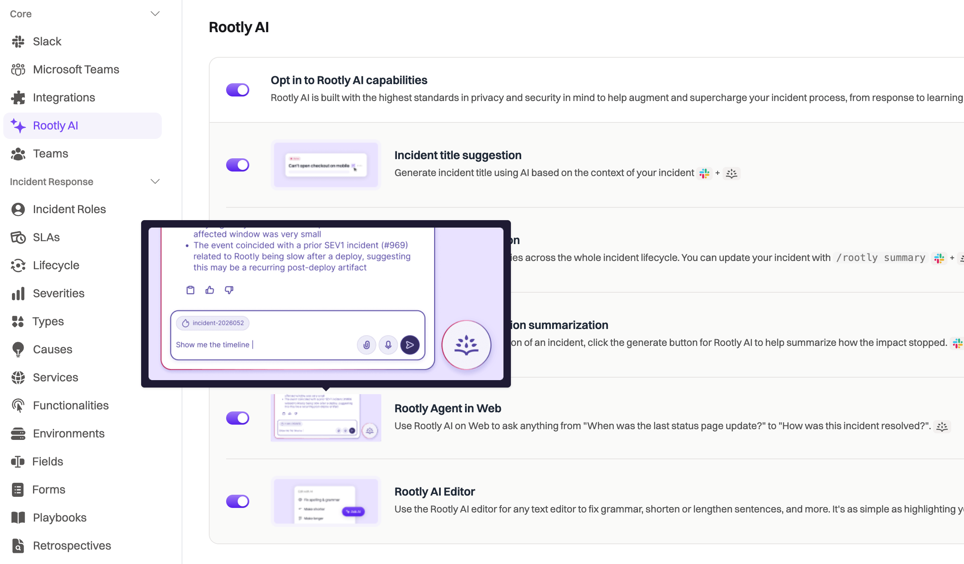Click the Incident Roles person icon
964x564 pixels.
pos(18,209)
